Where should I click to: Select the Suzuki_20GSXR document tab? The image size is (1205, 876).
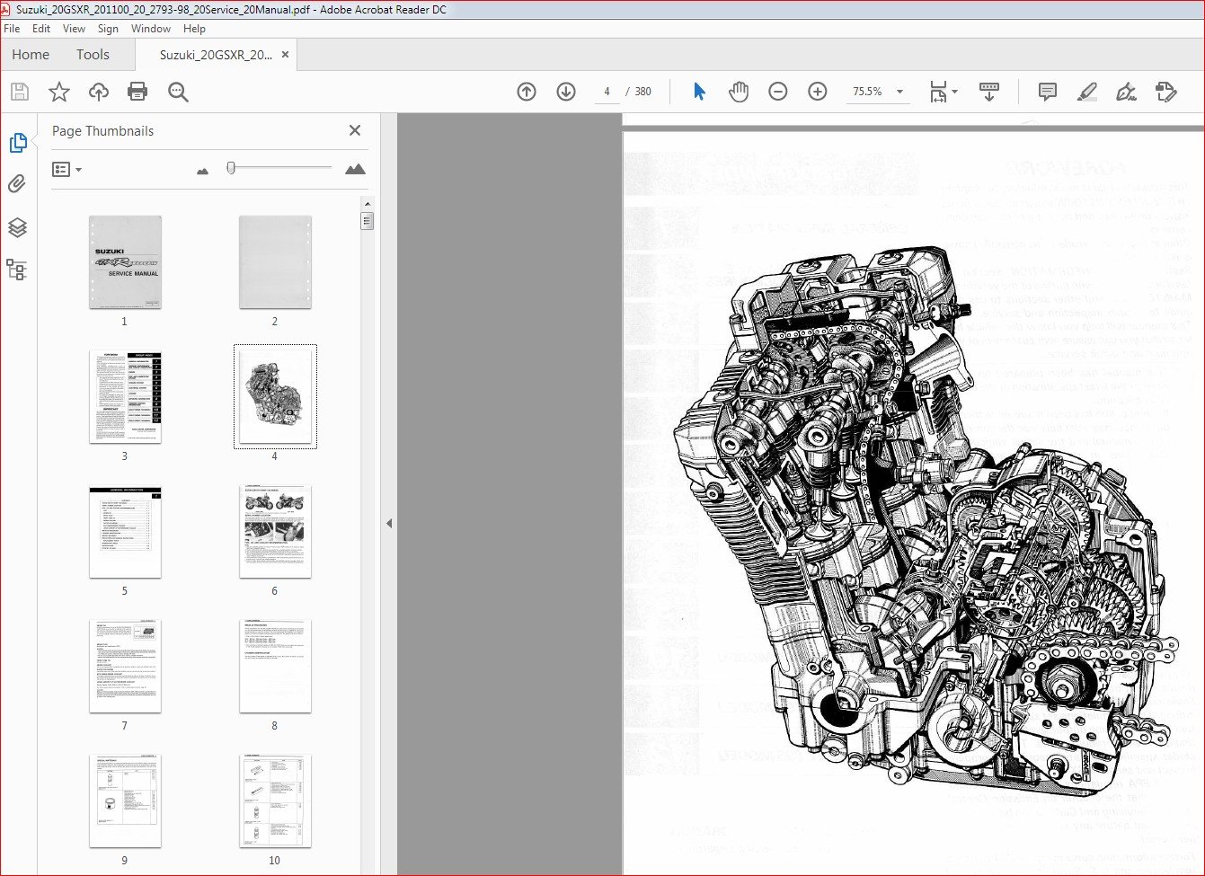216,55
